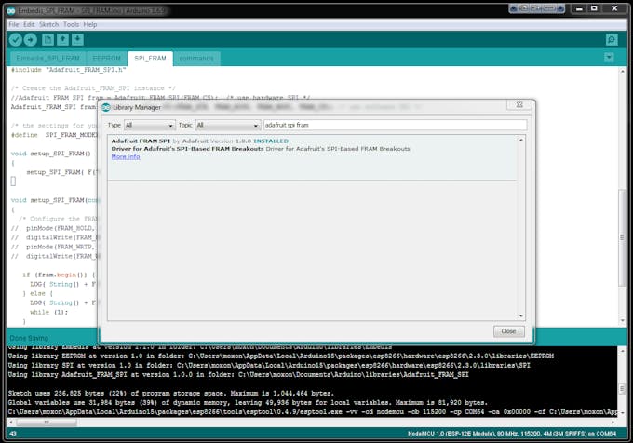Open the Serial Monitor magnifier icon
Viewport: 633px width, 443px height.
pos(612,40)
